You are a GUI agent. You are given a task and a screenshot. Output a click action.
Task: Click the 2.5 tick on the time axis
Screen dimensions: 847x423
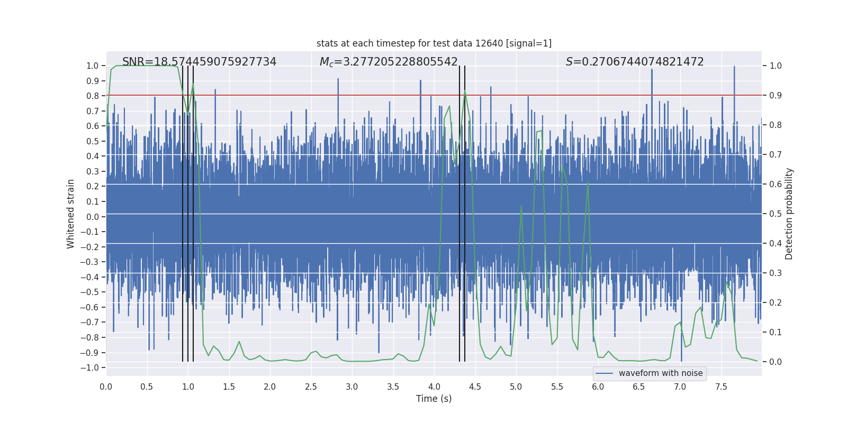pyautogui.click(x=311, y=387)
